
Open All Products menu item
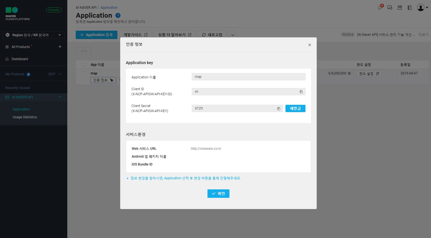point(20,47)
